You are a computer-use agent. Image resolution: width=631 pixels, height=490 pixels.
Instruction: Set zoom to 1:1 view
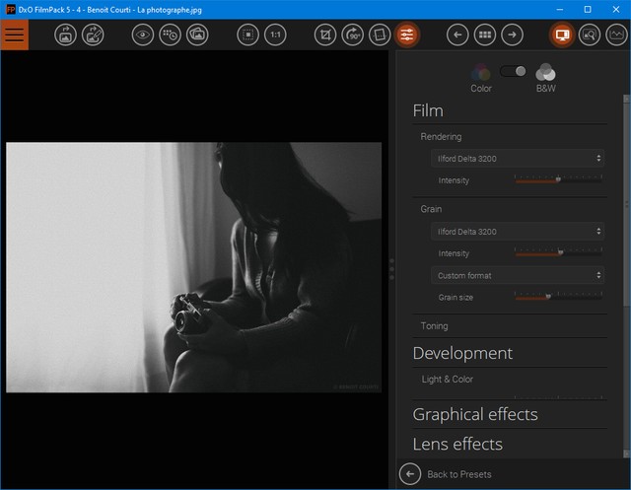pyautogui.click(x=276, y=35)
